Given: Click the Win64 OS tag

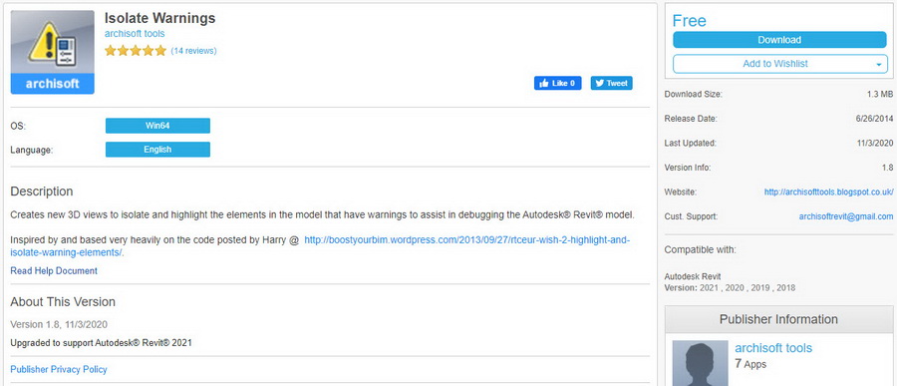Looking at the screenshot, I should pyautogui.click(x=157, y=126).
